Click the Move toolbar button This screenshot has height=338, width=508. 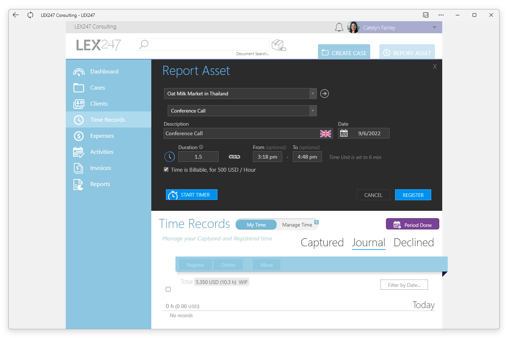tap(267, 265)
